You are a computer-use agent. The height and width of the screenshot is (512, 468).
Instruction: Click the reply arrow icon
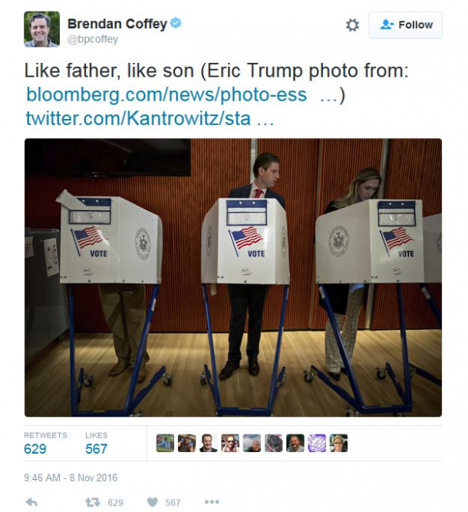pyautogui.click(x=31, y=502)
